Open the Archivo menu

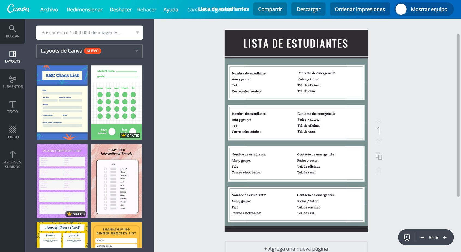point(49,9)
